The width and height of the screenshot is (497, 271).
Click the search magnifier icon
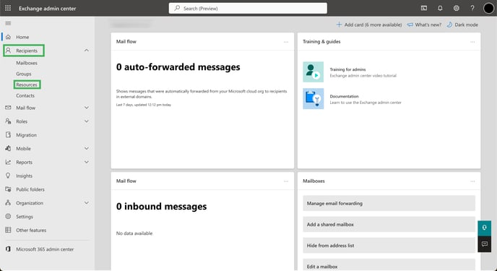[x=177, y=8]
